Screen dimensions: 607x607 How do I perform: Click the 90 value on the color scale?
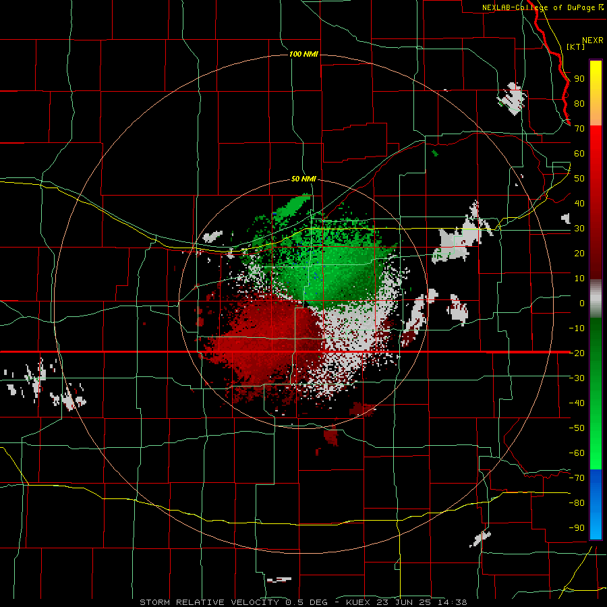tap(579, 79)
